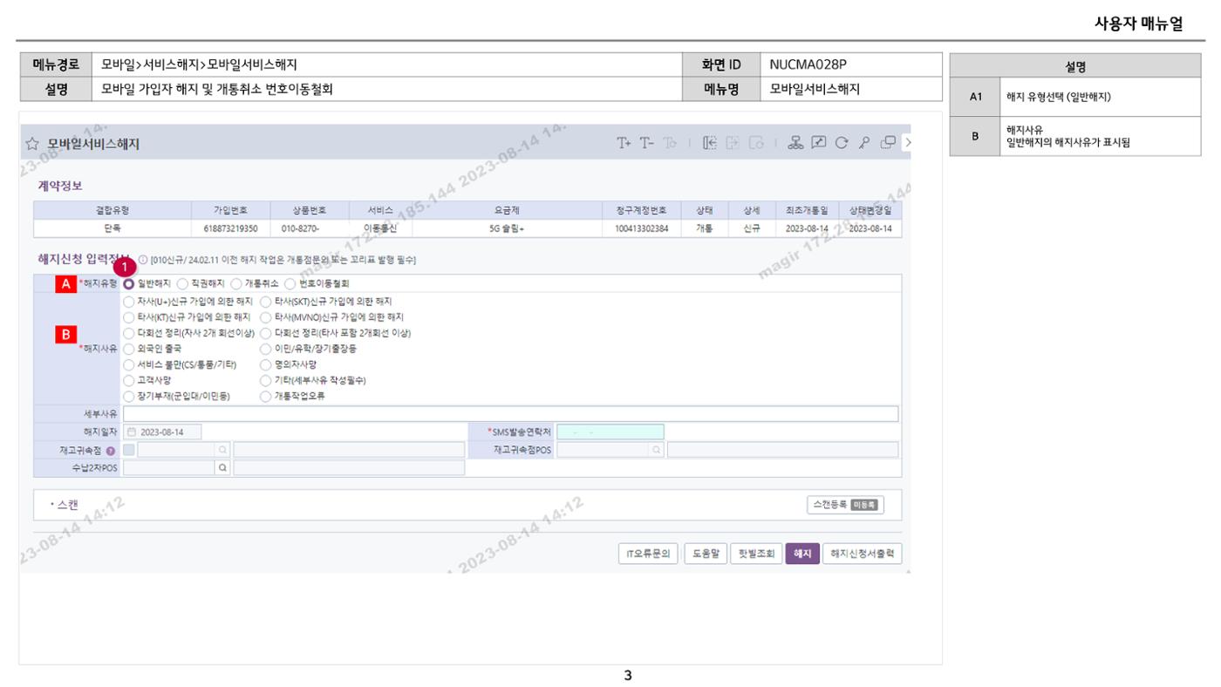1221x687 pixels.
Task: Click the circular refresh icon
Action: (x=842, y=143)
